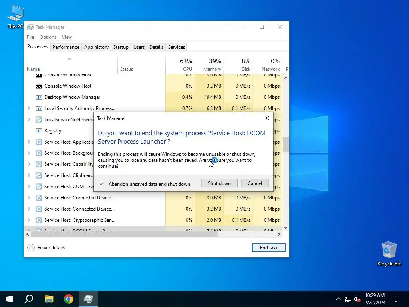The width and height of the screenshot is (409, 307).
Task: Expand Local Security Authority Process row
Action: (x=29, y=108)
